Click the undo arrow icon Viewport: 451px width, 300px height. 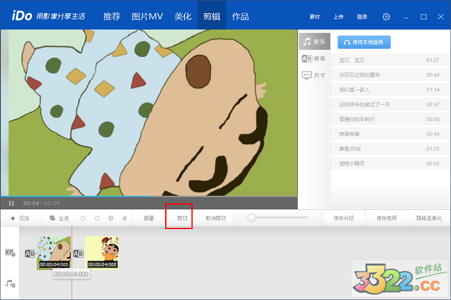coord(84,218)
